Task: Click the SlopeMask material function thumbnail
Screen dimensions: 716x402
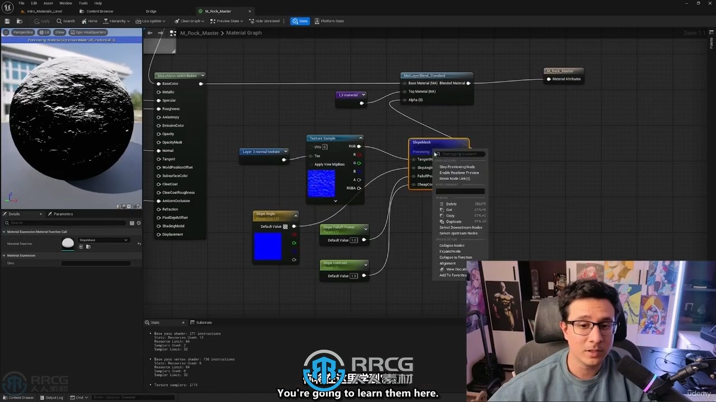Action: tap(68, 243)
